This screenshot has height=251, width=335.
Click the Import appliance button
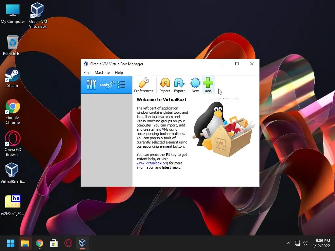[165, 85]
